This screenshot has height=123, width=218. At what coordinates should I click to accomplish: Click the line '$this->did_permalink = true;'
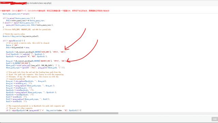click(x=18, y=47)
